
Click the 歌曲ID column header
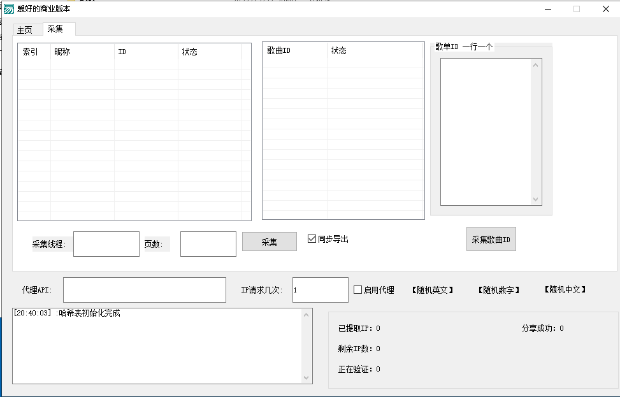pos(294,51)
